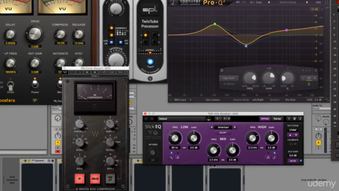Select previous EQ model left arrow

(x=211, y=127)
